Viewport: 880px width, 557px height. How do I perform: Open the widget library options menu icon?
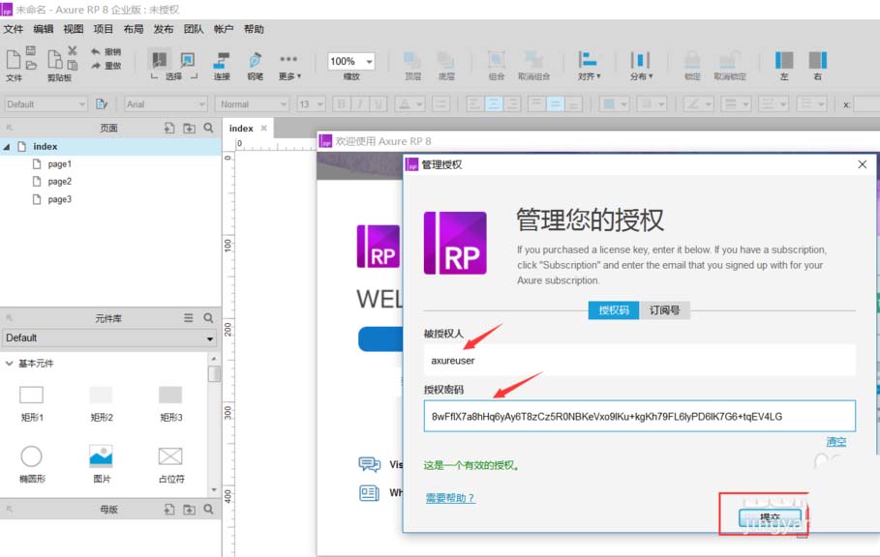point(189,318)
